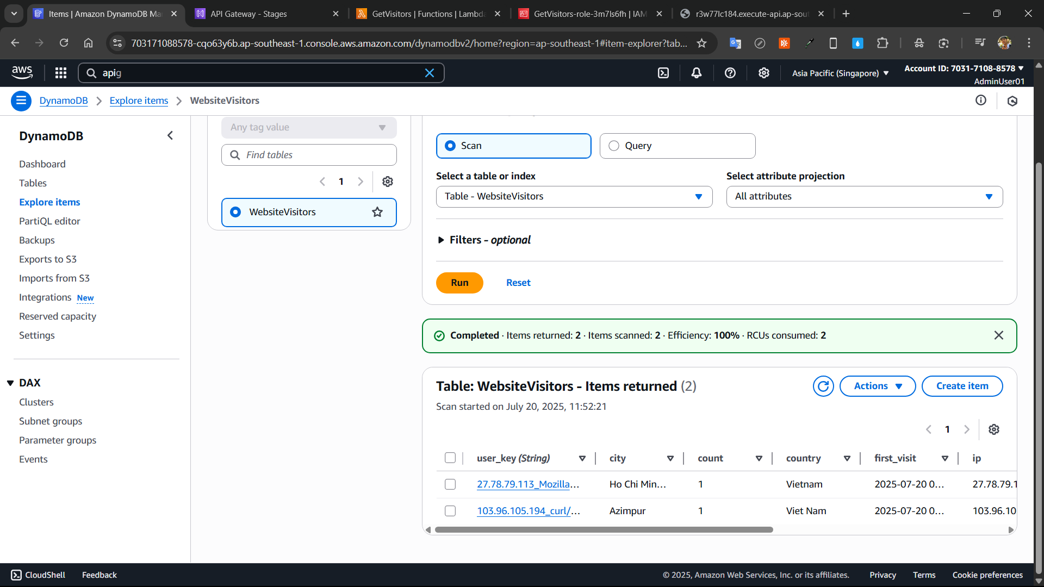1044x587 pixels.
Task: Click the Create item button
Action: click(962, 386)
